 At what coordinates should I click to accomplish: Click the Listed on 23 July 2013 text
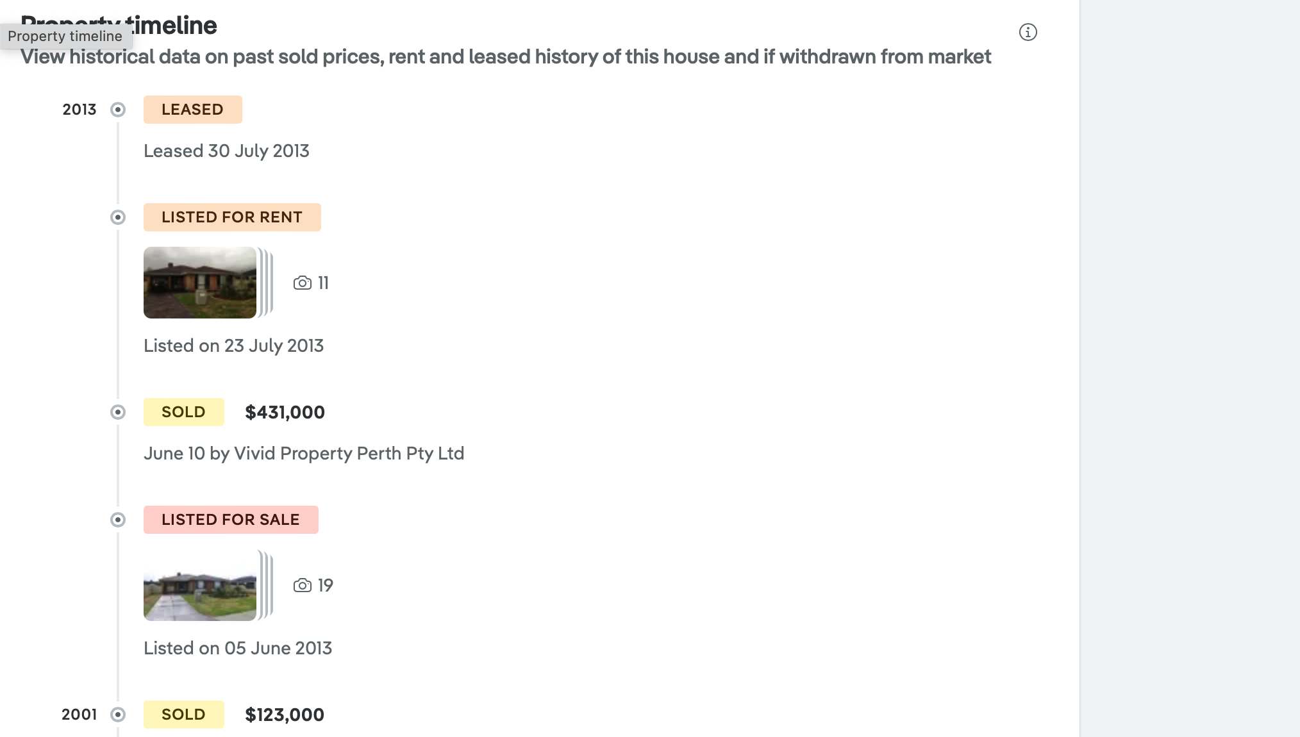coord(234,346)
